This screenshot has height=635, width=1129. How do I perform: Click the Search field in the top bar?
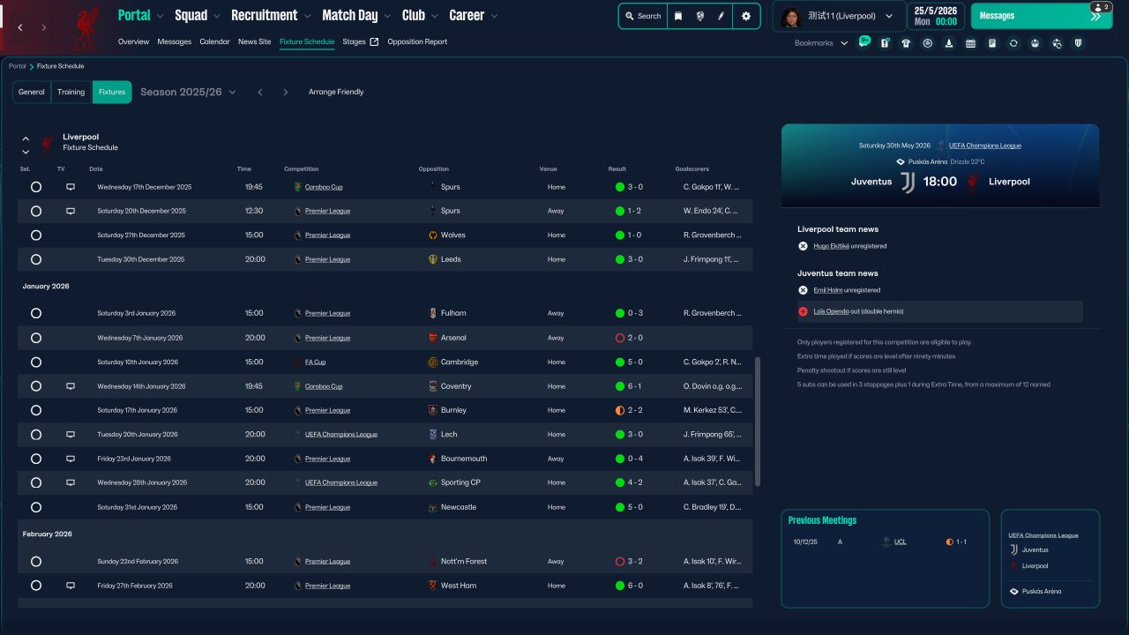coord(643,16)
